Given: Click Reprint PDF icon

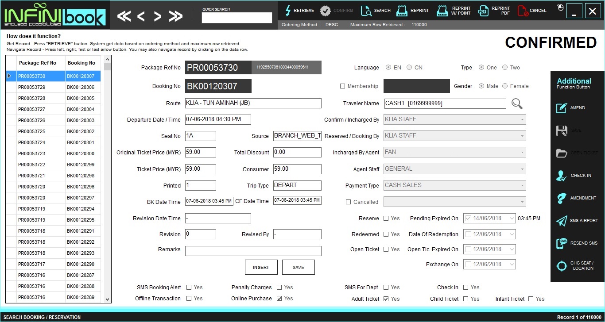Looking at the screenshot, I should [483, 11].
